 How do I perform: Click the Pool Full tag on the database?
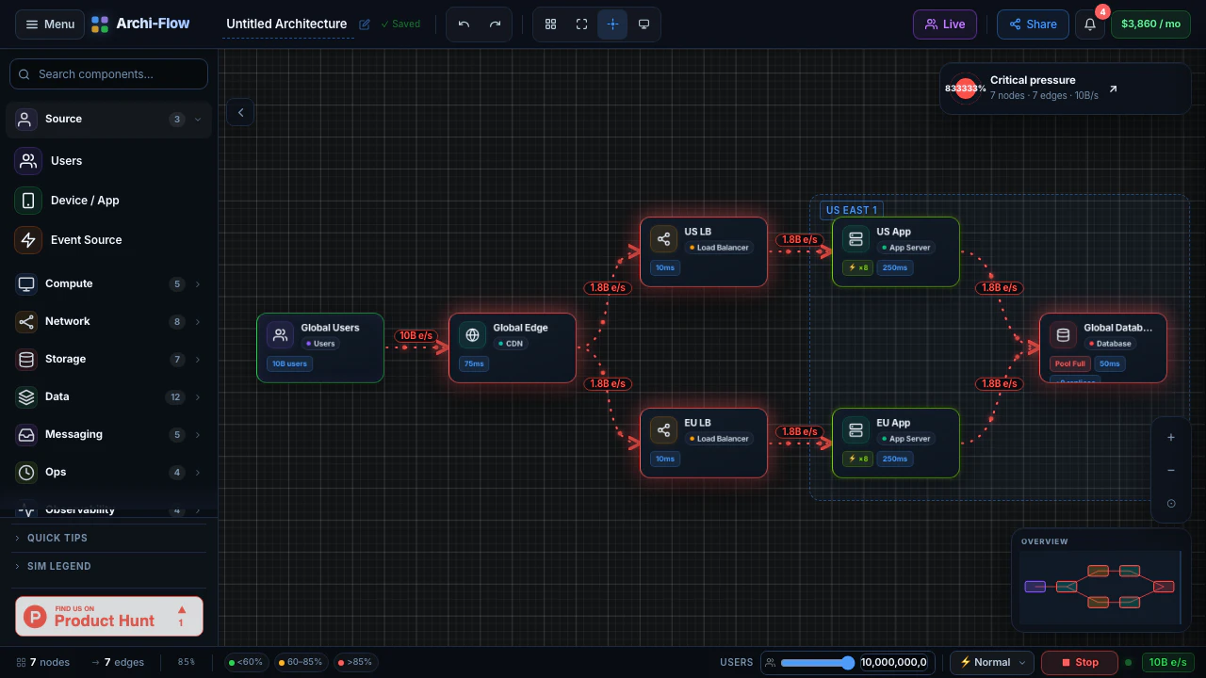click(1070, 364)
